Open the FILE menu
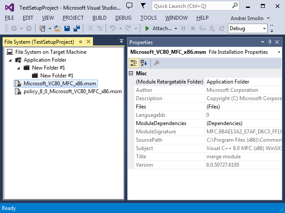285x213 pixels. click(x=9, y=18)
